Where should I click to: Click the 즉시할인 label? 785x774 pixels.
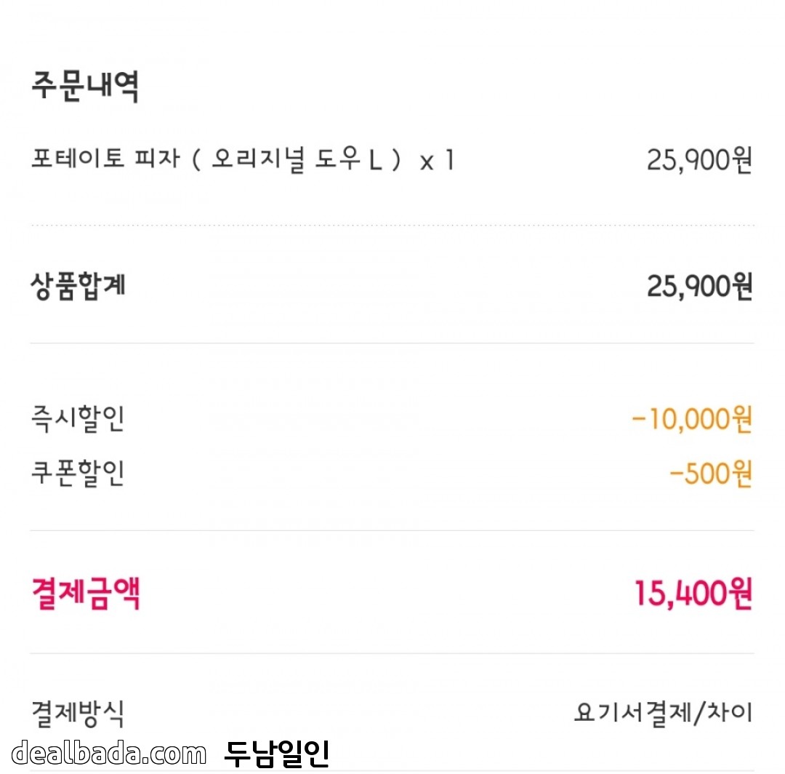[x=78, y=420]
